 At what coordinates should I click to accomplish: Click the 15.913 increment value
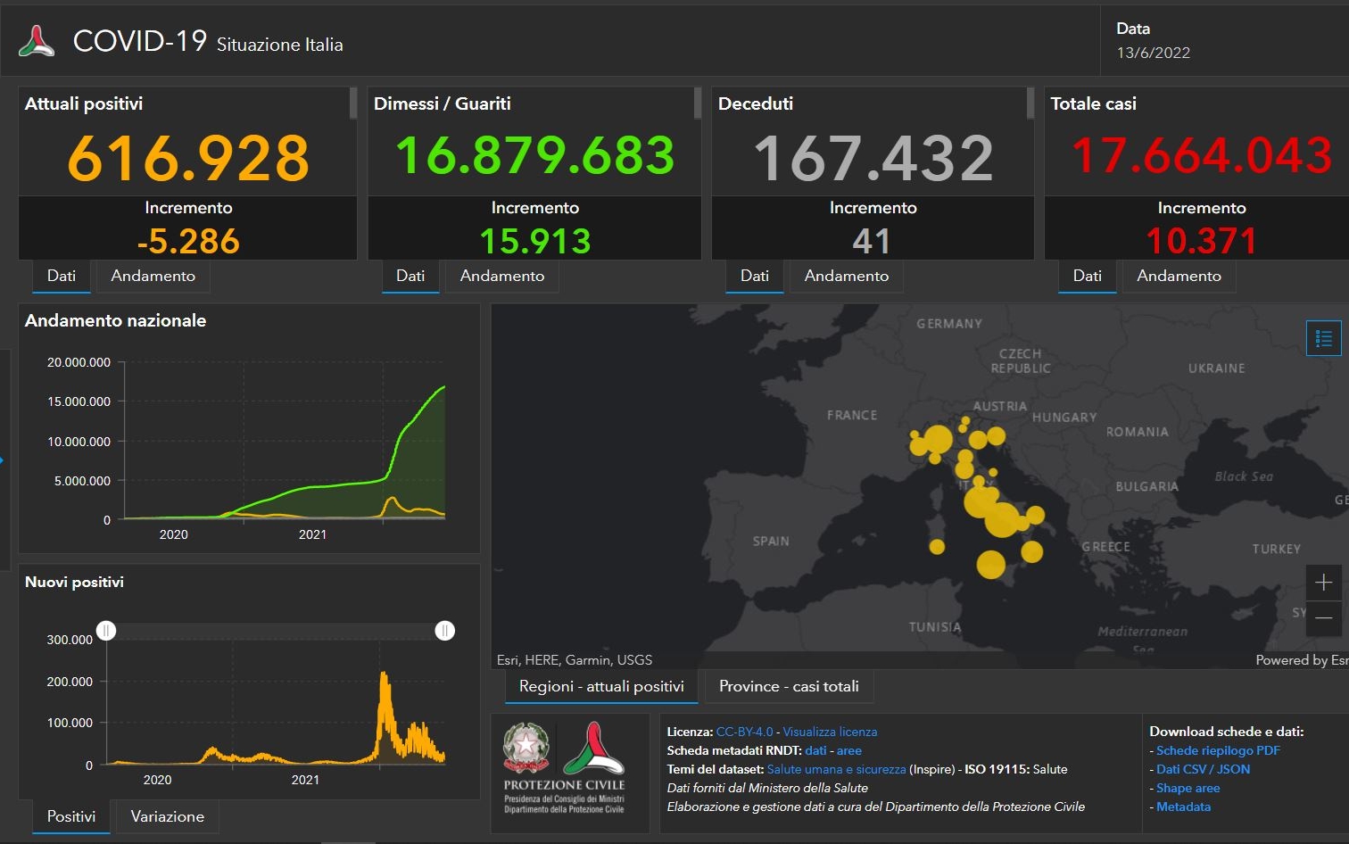[x=535, y=241]
